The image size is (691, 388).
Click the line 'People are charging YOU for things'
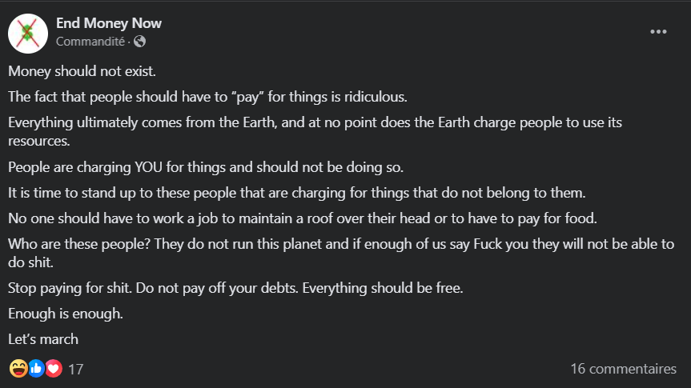pyautogui.click(x=206, y=167)
